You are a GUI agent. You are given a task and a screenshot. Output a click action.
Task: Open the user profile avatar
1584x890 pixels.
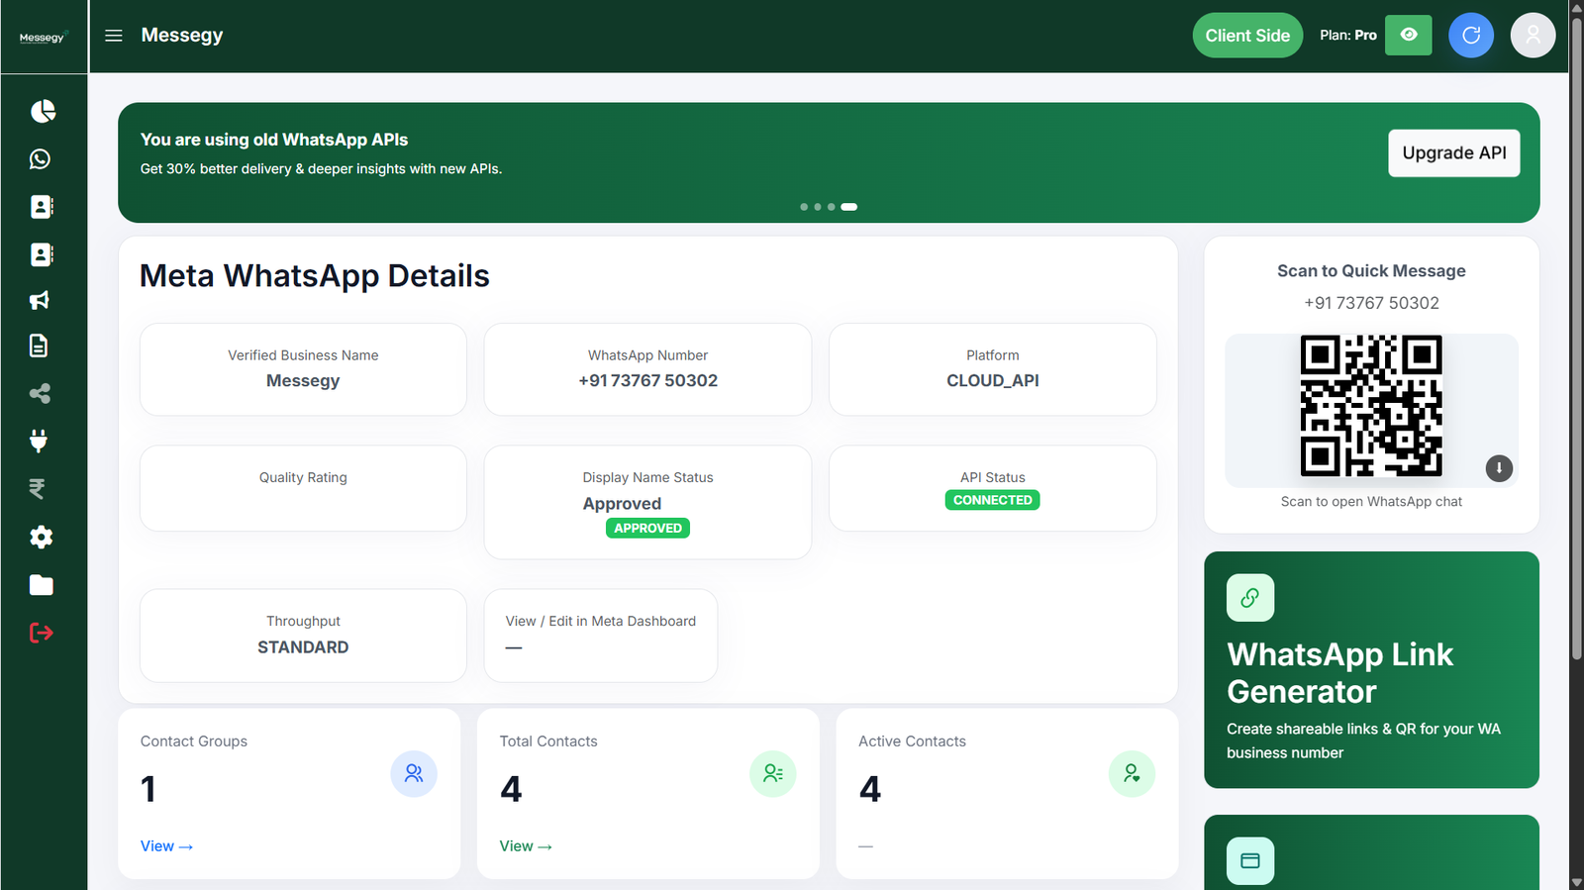1533,36
